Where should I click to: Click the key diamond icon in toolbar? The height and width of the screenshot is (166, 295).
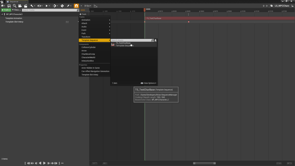[x=54, y=6]
